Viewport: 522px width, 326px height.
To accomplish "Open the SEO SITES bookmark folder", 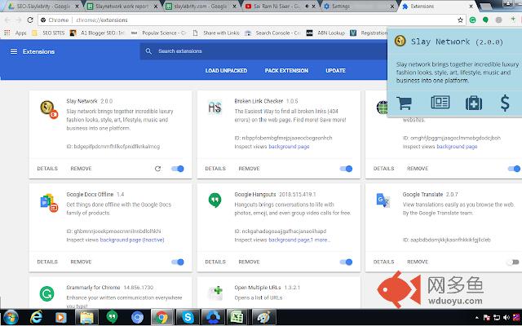I will 49,33.
